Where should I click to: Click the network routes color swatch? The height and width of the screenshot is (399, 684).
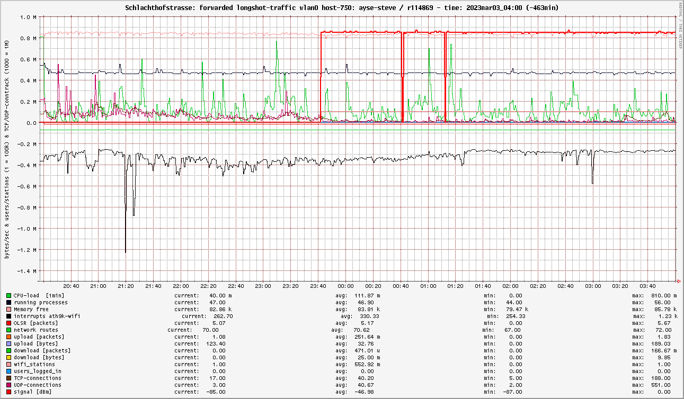click(9, 330)
